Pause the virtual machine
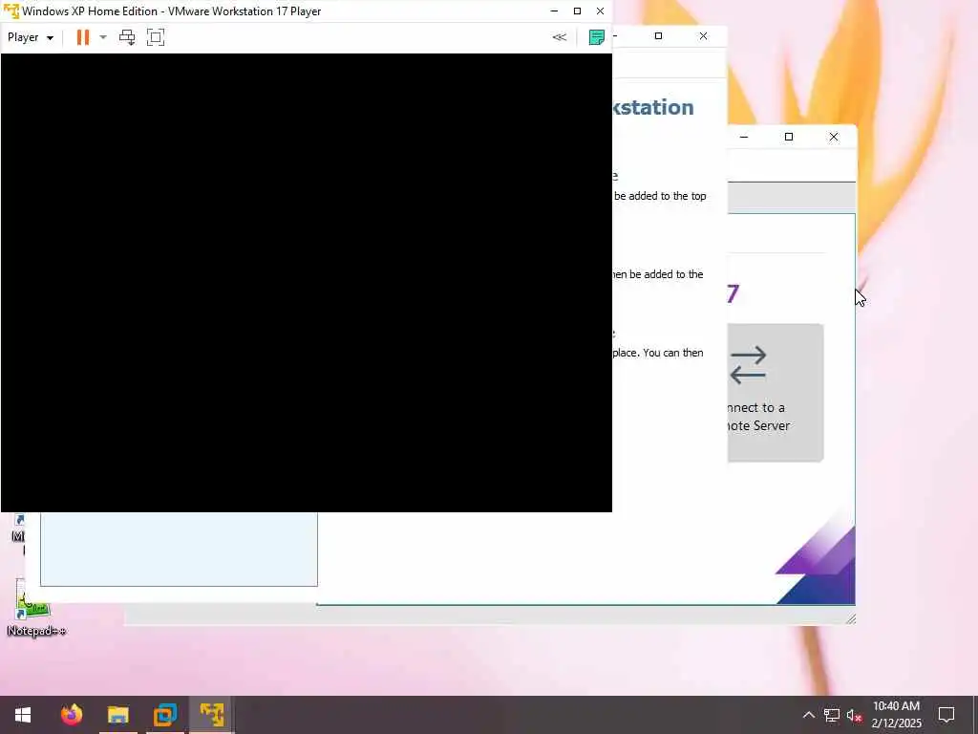Image resolution: width=978 pixels, height=734 pixels. 82,37
